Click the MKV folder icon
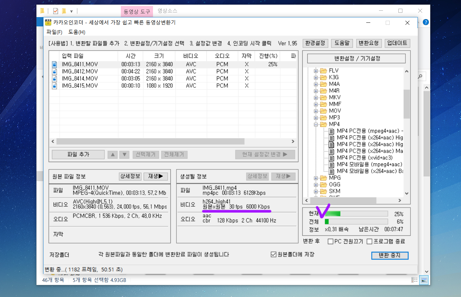 click(x=323, y=97)
